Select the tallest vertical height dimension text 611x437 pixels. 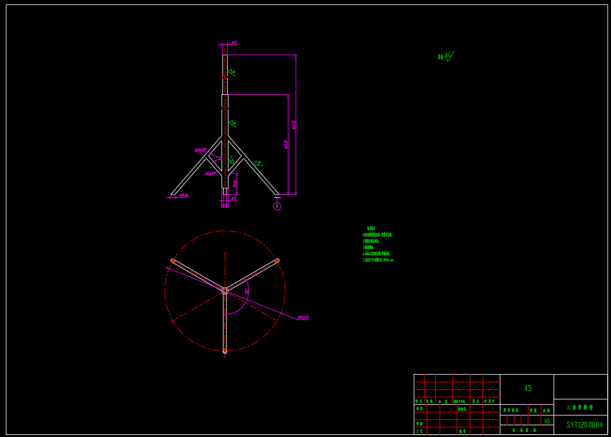click(294, 125)
